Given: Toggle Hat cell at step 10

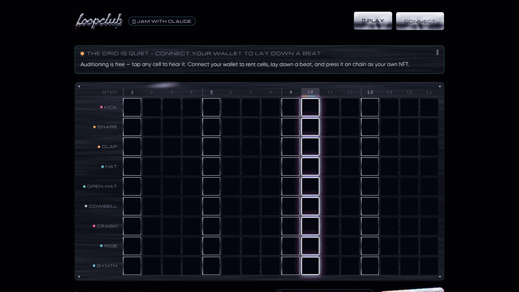Looking at the screenshot, I should coord(310,167).
